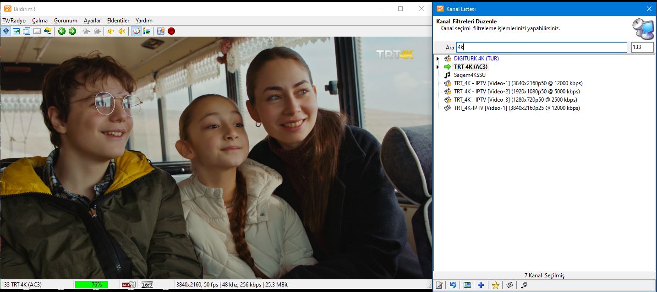Screen dimensions: 657x292
Task: Lower the volume with the small speaker icon
Action: coord(111,31)
